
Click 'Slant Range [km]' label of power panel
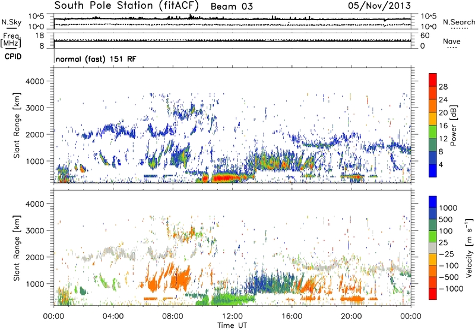17,125
